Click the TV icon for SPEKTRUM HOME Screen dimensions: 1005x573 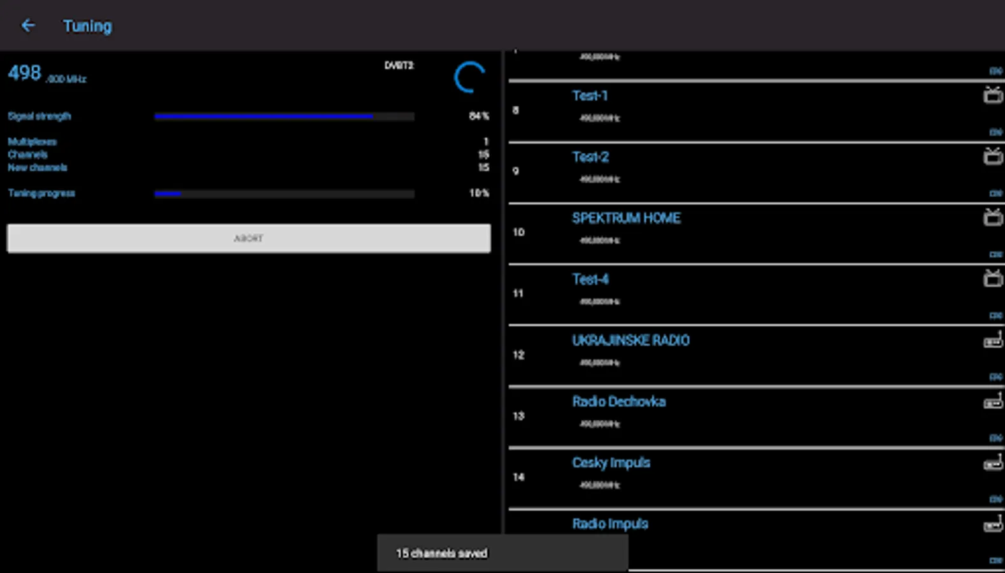[x=993, y=218]
